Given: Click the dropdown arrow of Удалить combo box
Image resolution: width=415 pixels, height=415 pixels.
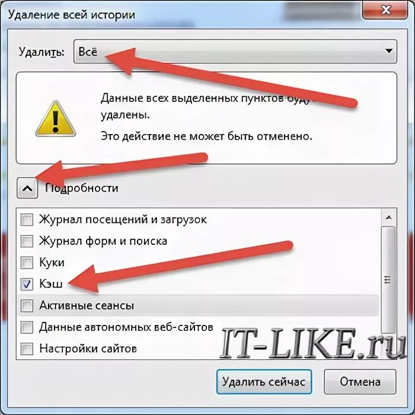Looking at the screenshot, I should [389, 51].
